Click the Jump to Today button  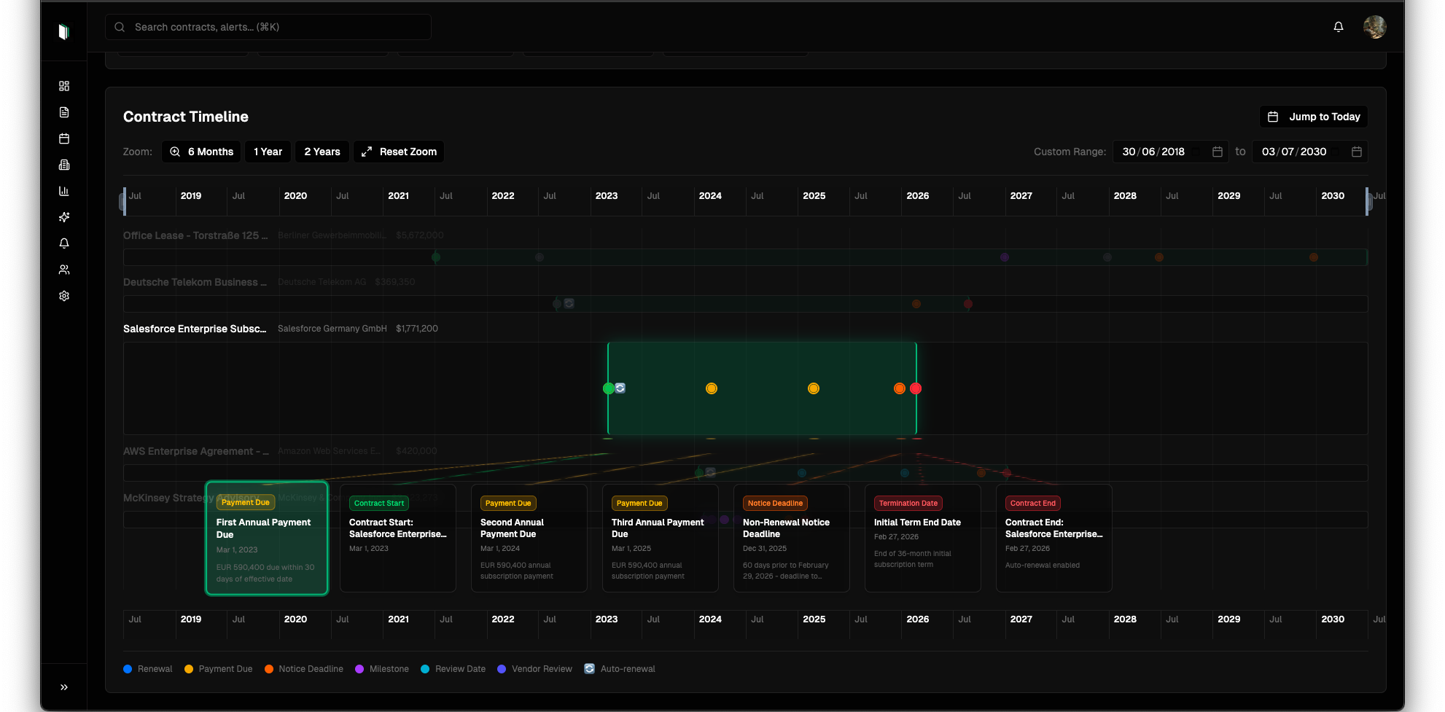click(1313, 117)
